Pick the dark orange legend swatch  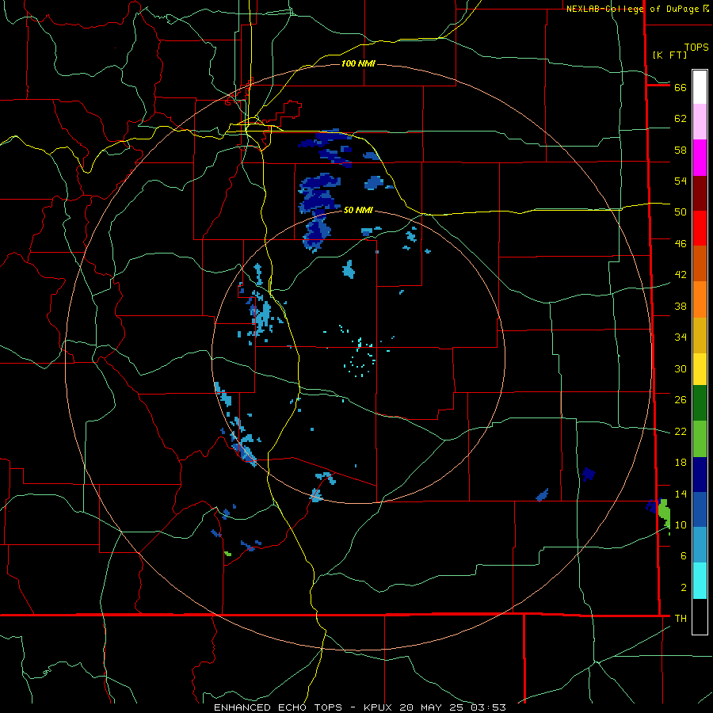coord(700,263)
